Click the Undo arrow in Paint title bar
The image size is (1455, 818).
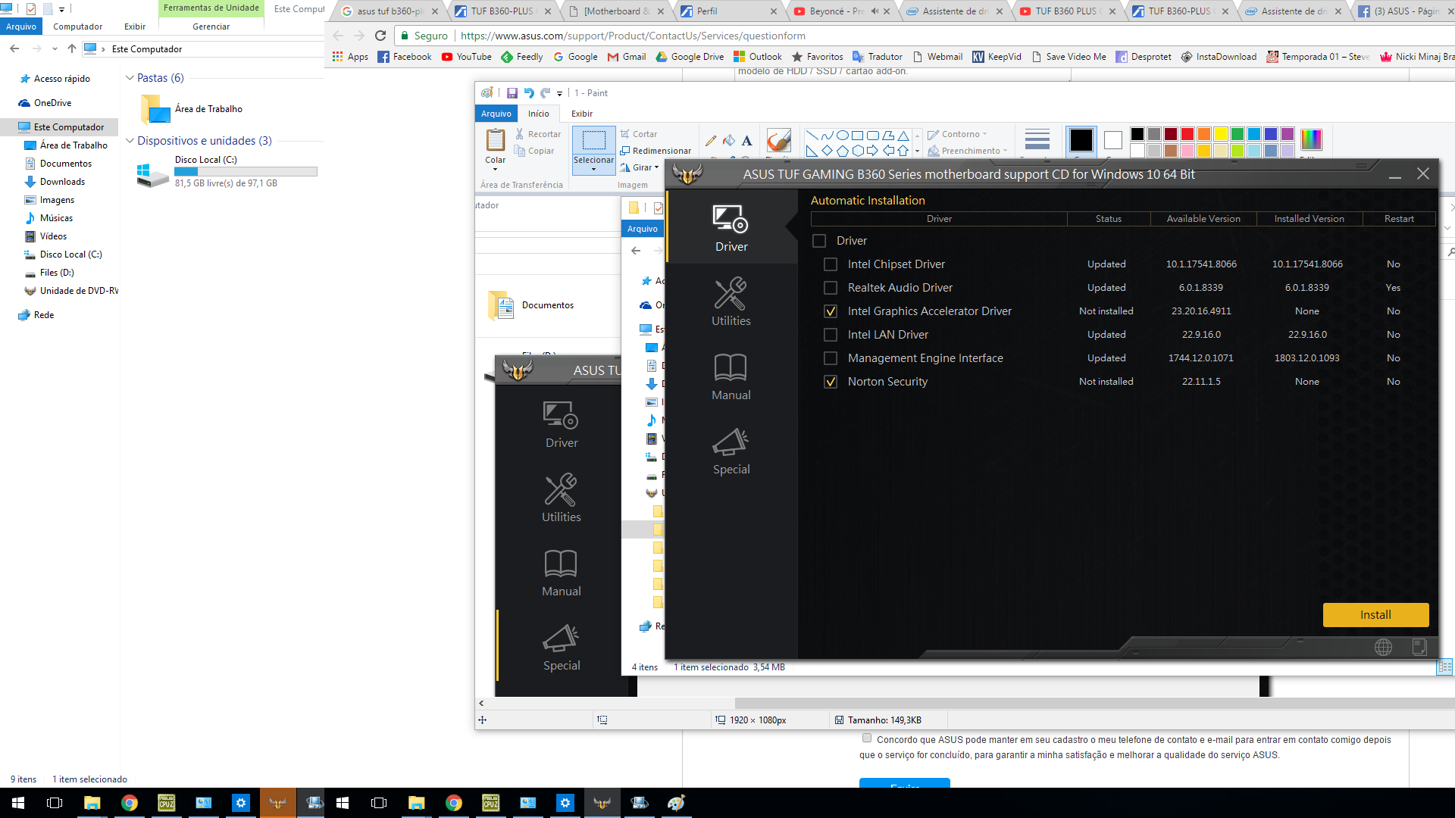click(529, 93)
